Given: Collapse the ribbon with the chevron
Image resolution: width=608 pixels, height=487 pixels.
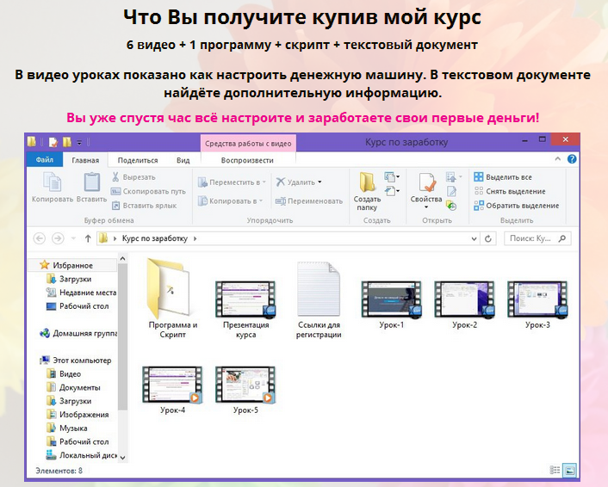Looking at the screenshot, I should click(557, 159).
